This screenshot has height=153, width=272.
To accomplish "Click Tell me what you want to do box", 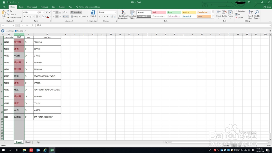I will 88,7.
